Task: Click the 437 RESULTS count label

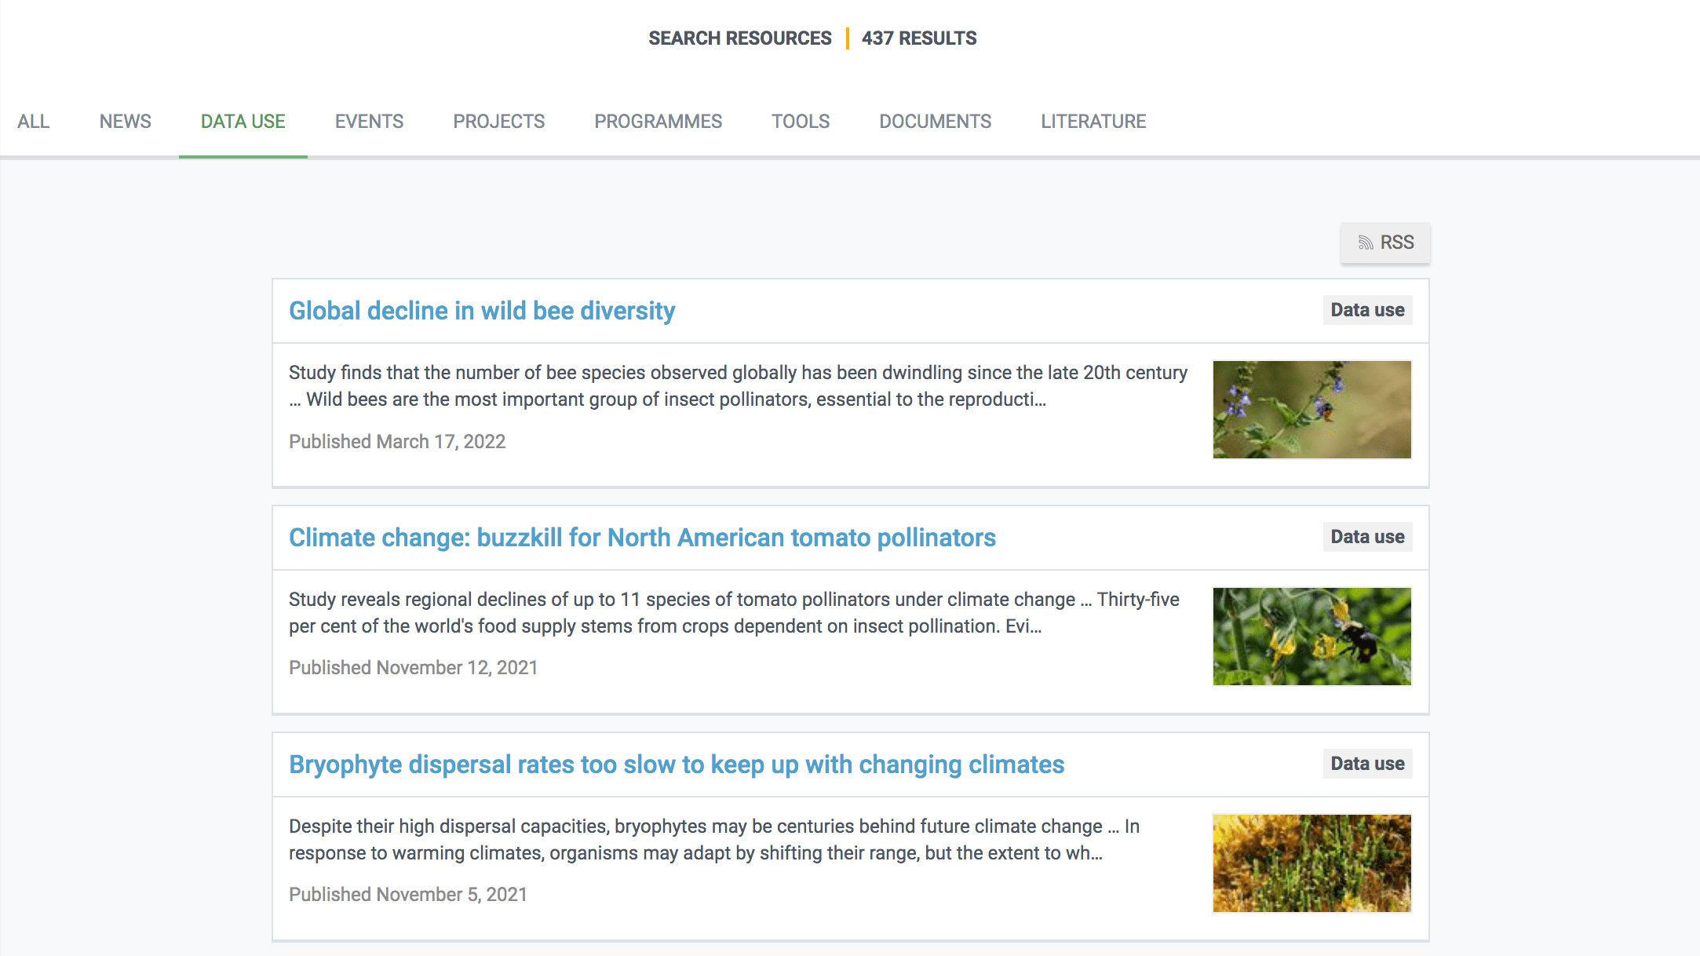Action: click(919, 38)
